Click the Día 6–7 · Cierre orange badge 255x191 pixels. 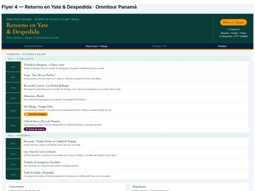click(233, 23)
